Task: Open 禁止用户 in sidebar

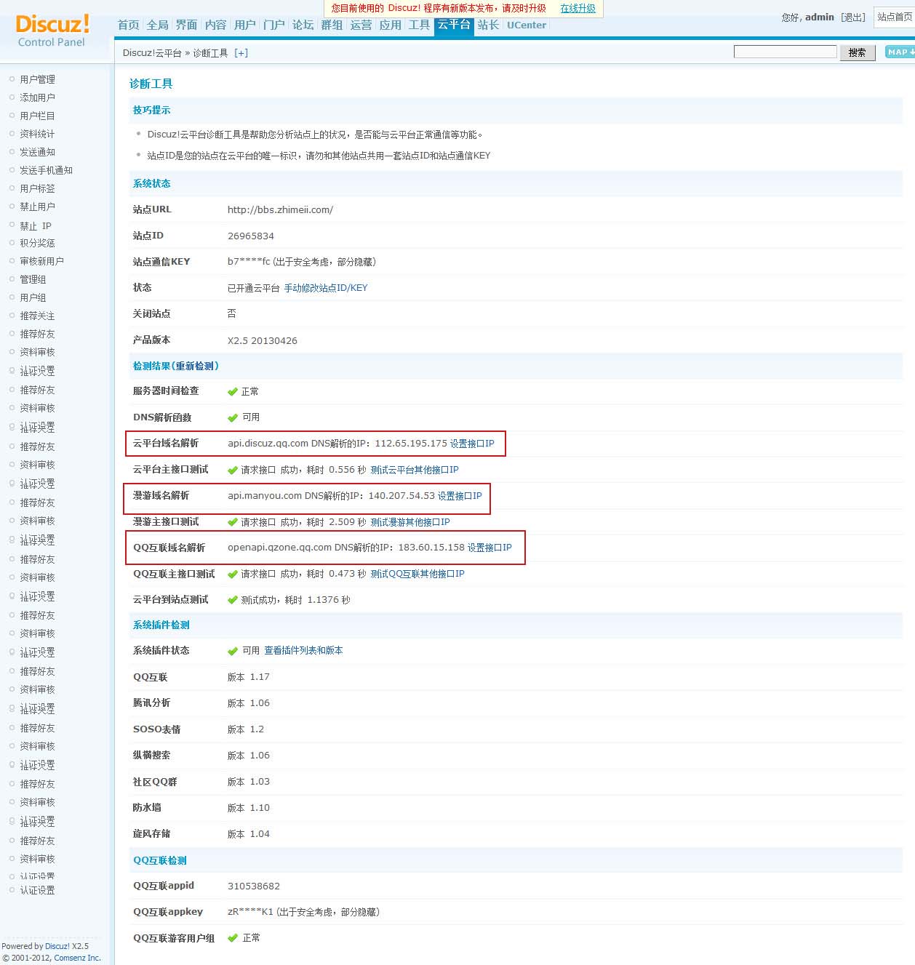Action: point(38,207)
